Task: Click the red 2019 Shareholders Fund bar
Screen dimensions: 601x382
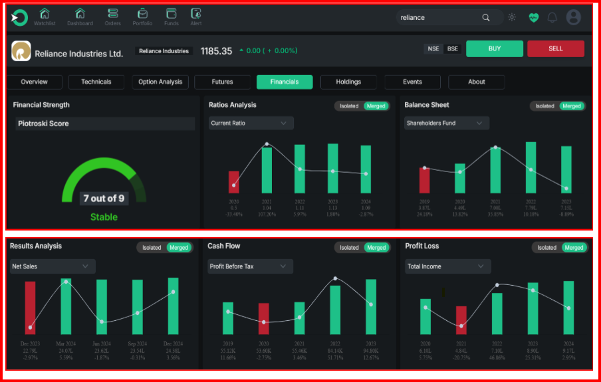Action: click(x=424, y=180)
